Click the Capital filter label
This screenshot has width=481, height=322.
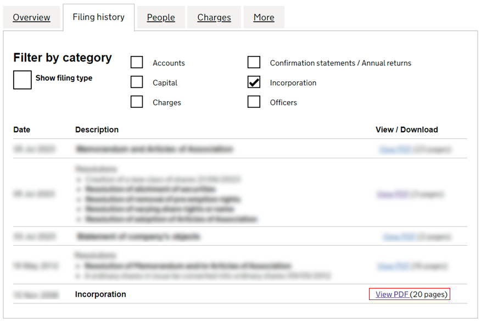165,83
